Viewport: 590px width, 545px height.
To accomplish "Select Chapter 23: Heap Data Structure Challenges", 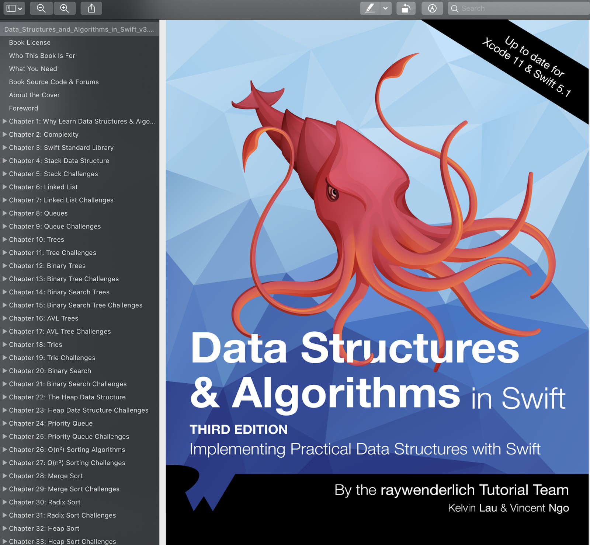I will 79,411.
